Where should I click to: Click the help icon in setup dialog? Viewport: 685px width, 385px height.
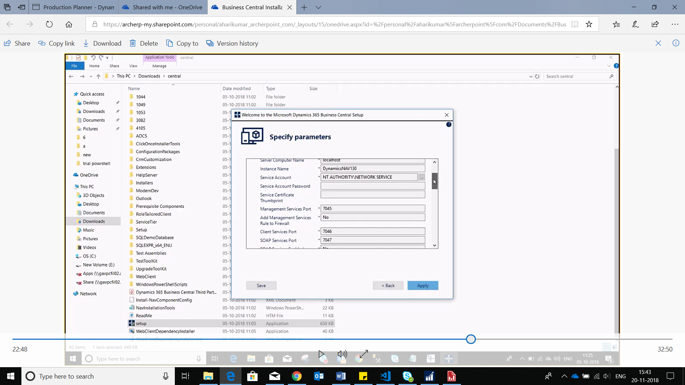[x=448, y=124]
